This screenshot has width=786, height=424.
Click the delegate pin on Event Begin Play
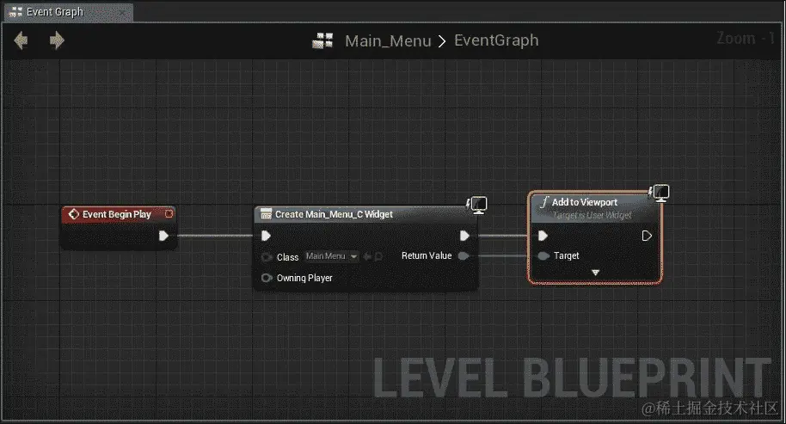click(x=169, y=214)
